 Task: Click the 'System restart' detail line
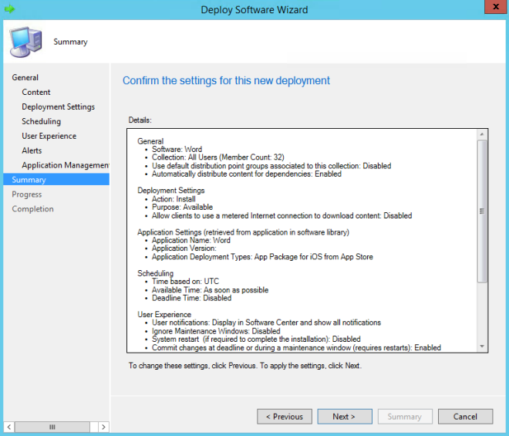(256, 340)
